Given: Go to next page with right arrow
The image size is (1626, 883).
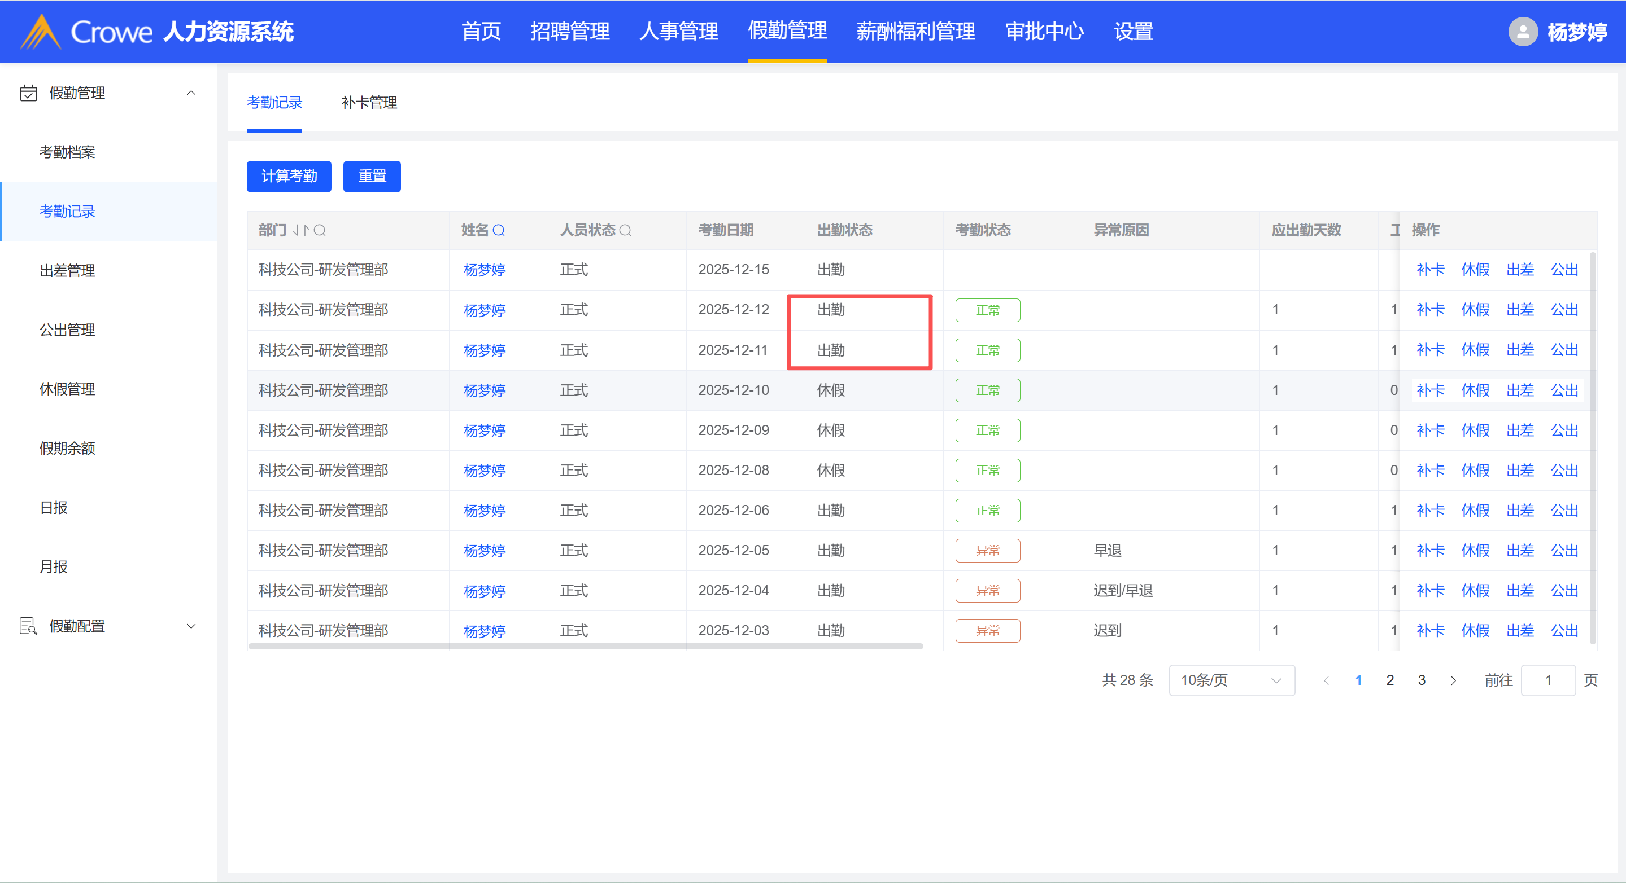Looking at the screenshot, I should (x=1454, y=680).
